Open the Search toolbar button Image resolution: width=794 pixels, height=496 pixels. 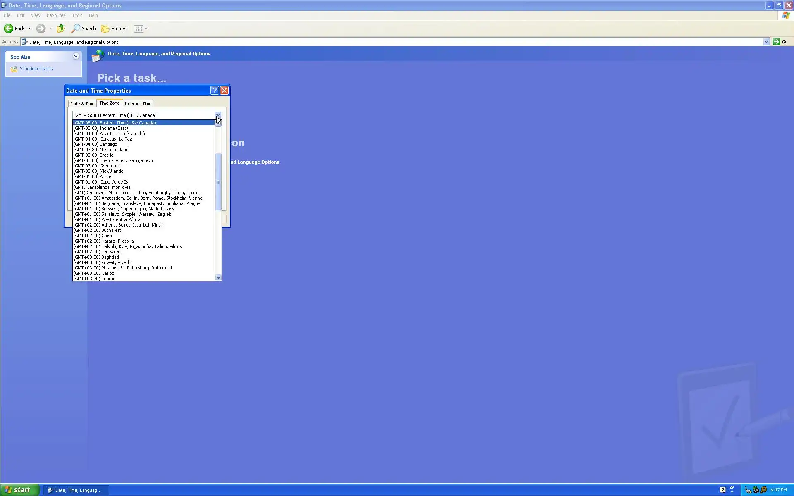coord(83,29)
